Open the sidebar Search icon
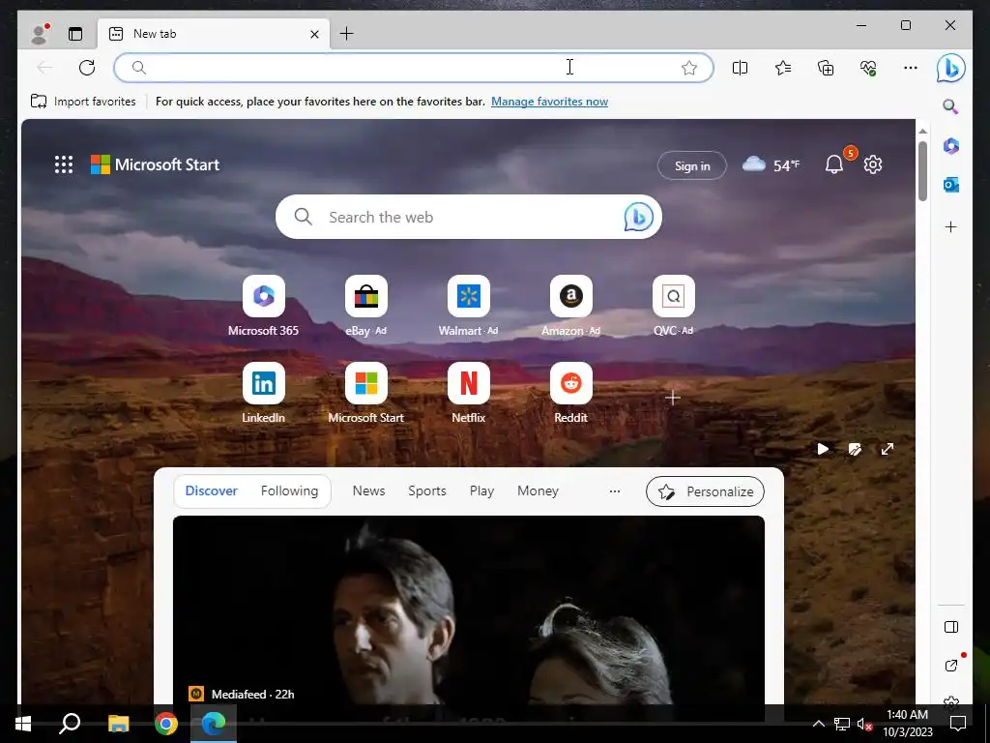The height and width of the screenshot is (743, 990). click(x=951, y=106)
